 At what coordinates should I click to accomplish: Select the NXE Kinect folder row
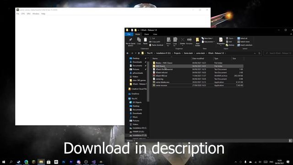(198, 66)
